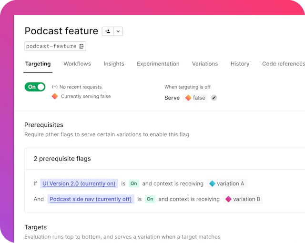Click the blue diamond of variation A
The height and width of the screenshot is (243, 305).
click(212, 183)
